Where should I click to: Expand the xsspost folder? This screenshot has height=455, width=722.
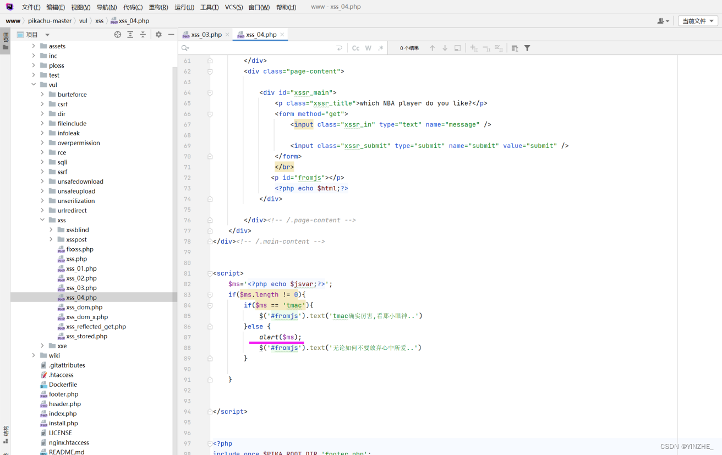pos(51,239)
